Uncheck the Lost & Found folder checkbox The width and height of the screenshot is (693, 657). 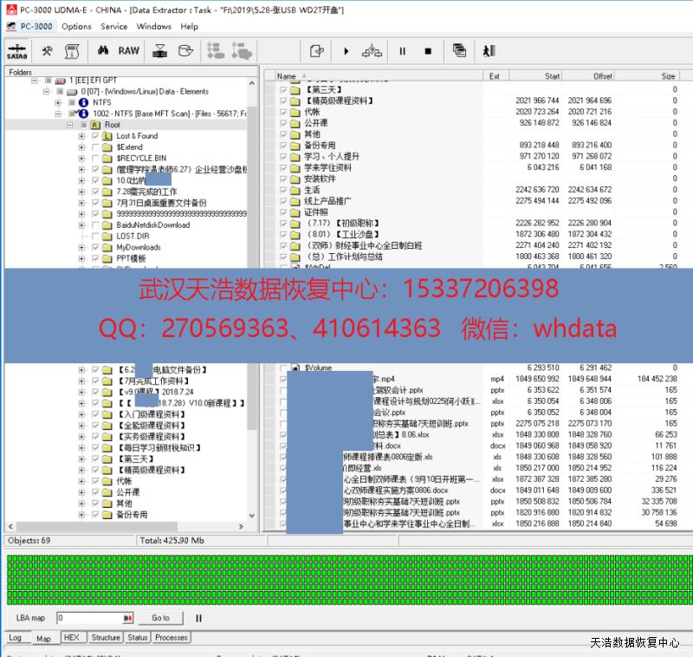(x=95, y=136)
